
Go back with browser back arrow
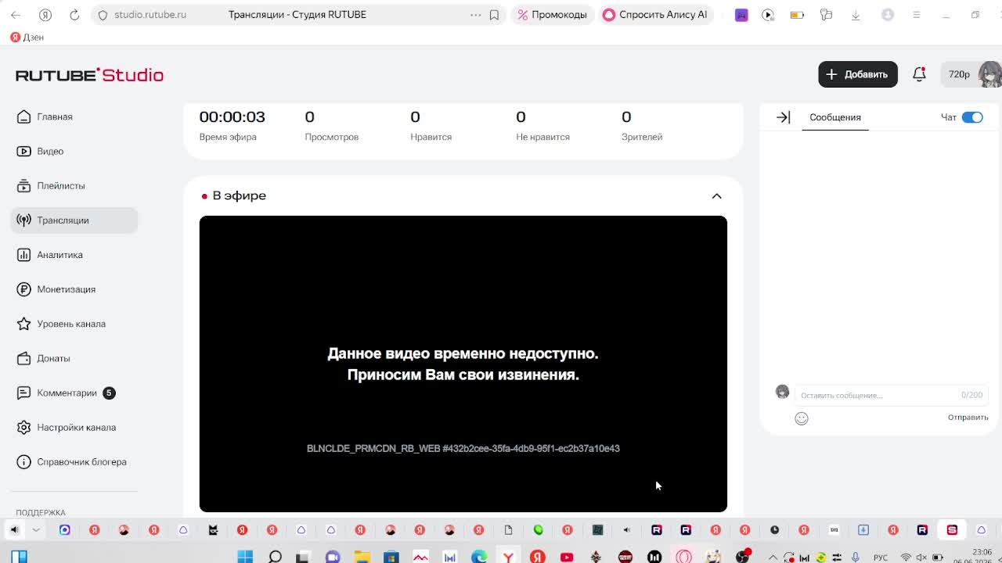[16, 15]
